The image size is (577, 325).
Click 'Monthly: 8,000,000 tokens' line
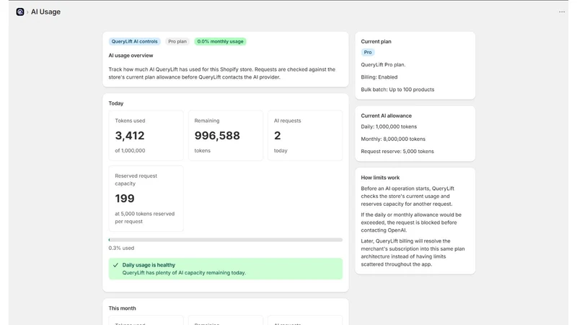tap(393, 139)
